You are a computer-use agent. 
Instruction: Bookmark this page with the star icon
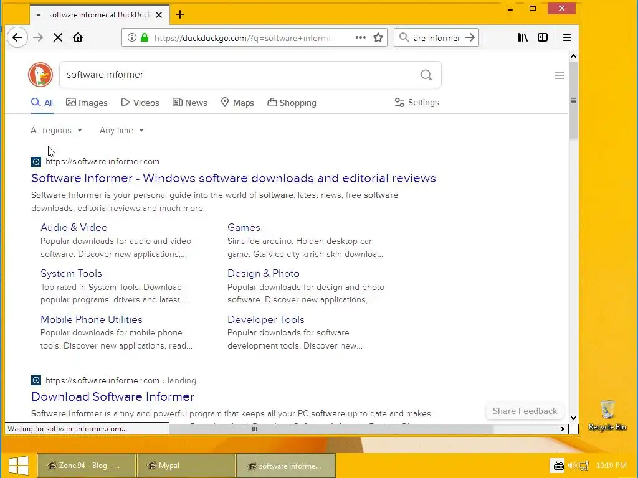378,38
